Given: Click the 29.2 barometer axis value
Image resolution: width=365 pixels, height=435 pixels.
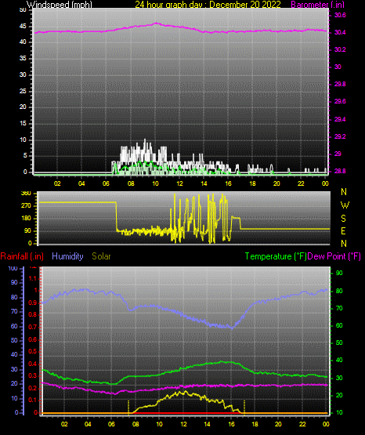Looking at the screenshot, I should tap(340, 136).
